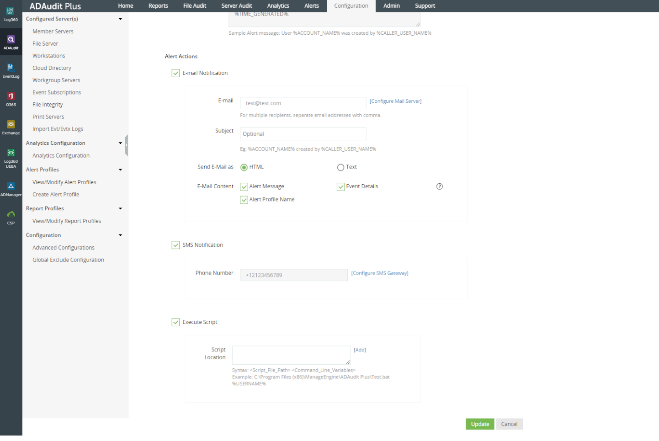659x441 pixels.
Task: Collapse the Report Profiles section
Action: tap(120, 208)
